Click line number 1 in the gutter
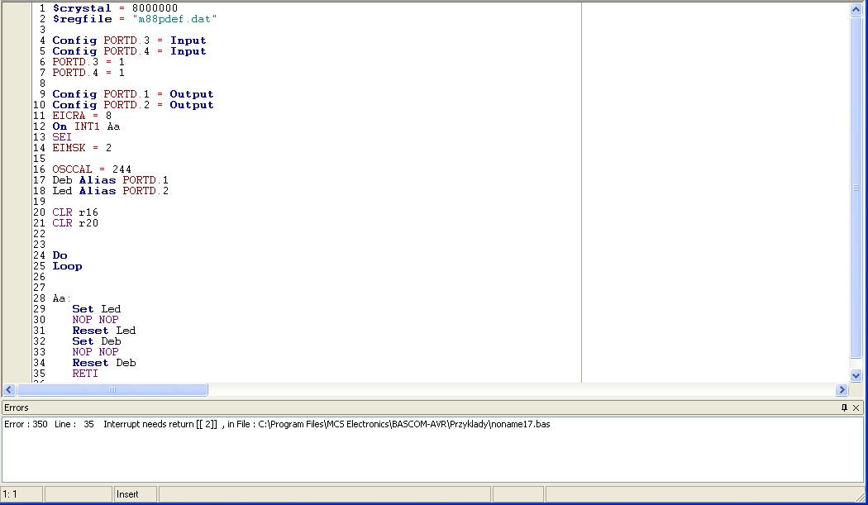 click(42, 8)
